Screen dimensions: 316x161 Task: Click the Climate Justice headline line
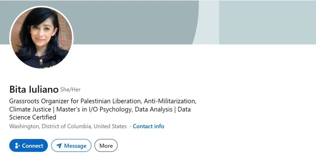click(100, 109)
